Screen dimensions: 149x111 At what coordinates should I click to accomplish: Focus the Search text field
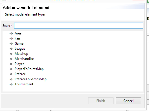click(x=79, y=25)
